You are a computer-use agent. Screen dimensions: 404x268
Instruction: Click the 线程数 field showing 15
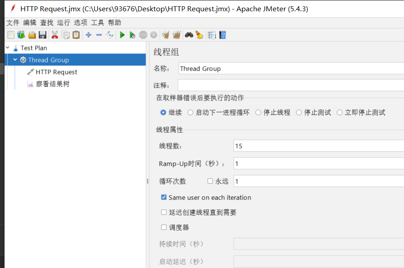click(x=319, y=146)
